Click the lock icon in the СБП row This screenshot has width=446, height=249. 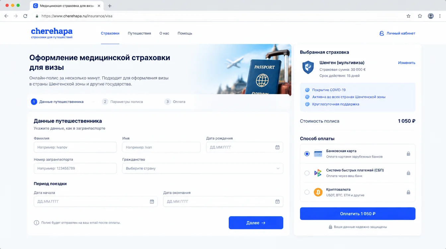coord(409,173)
